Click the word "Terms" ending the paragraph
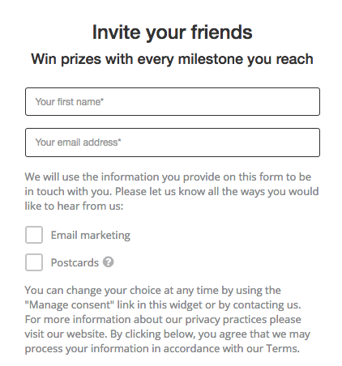 (283, 348)
